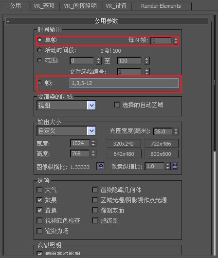Viewport: 218px width, 258px height.
Task: Choose the 720x486 preset button
Action: point(161,144)
